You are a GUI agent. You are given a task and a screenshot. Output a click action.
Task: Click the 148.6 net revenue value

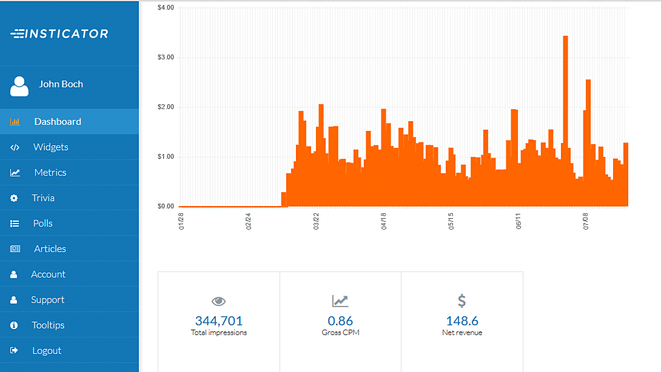[x=461, y=321]
